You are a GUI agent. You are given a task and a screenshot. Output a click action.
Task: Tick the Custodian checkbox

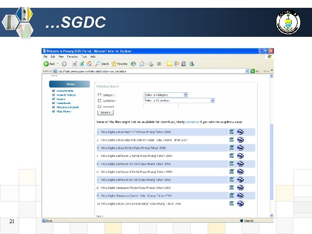(x=100, y=101)
